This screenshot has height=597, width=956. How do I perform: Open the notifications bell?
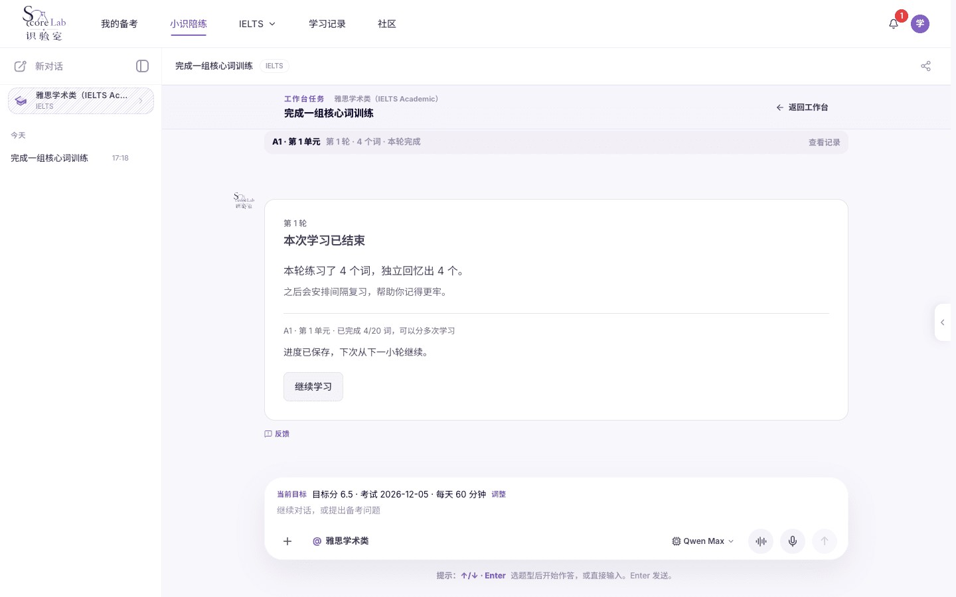pos(894,24)
